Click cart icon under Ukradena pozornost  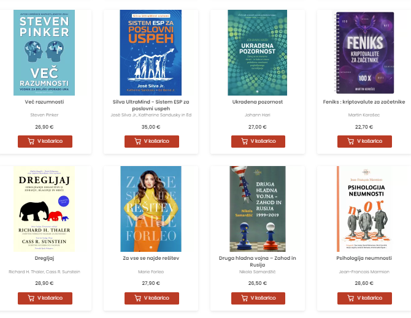pyautogui.click(x=244, y=142)
